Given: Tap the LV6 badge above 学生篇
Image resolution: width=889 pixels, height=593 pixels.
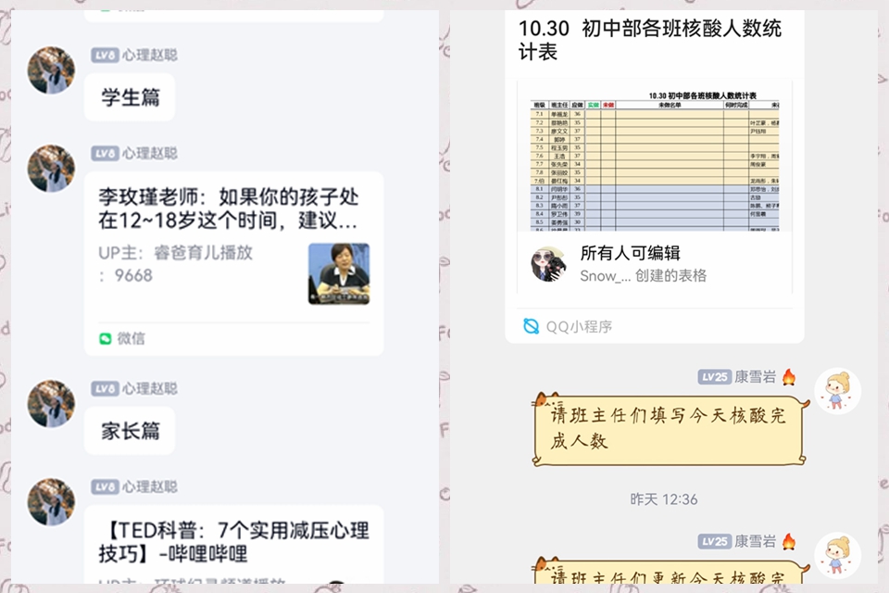Looking at the screenshot, I should [x=105, y=55].
